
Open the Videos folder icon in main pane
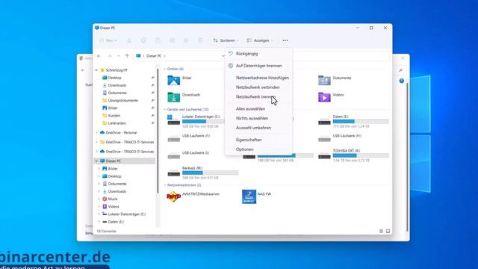tap(324, 96)
